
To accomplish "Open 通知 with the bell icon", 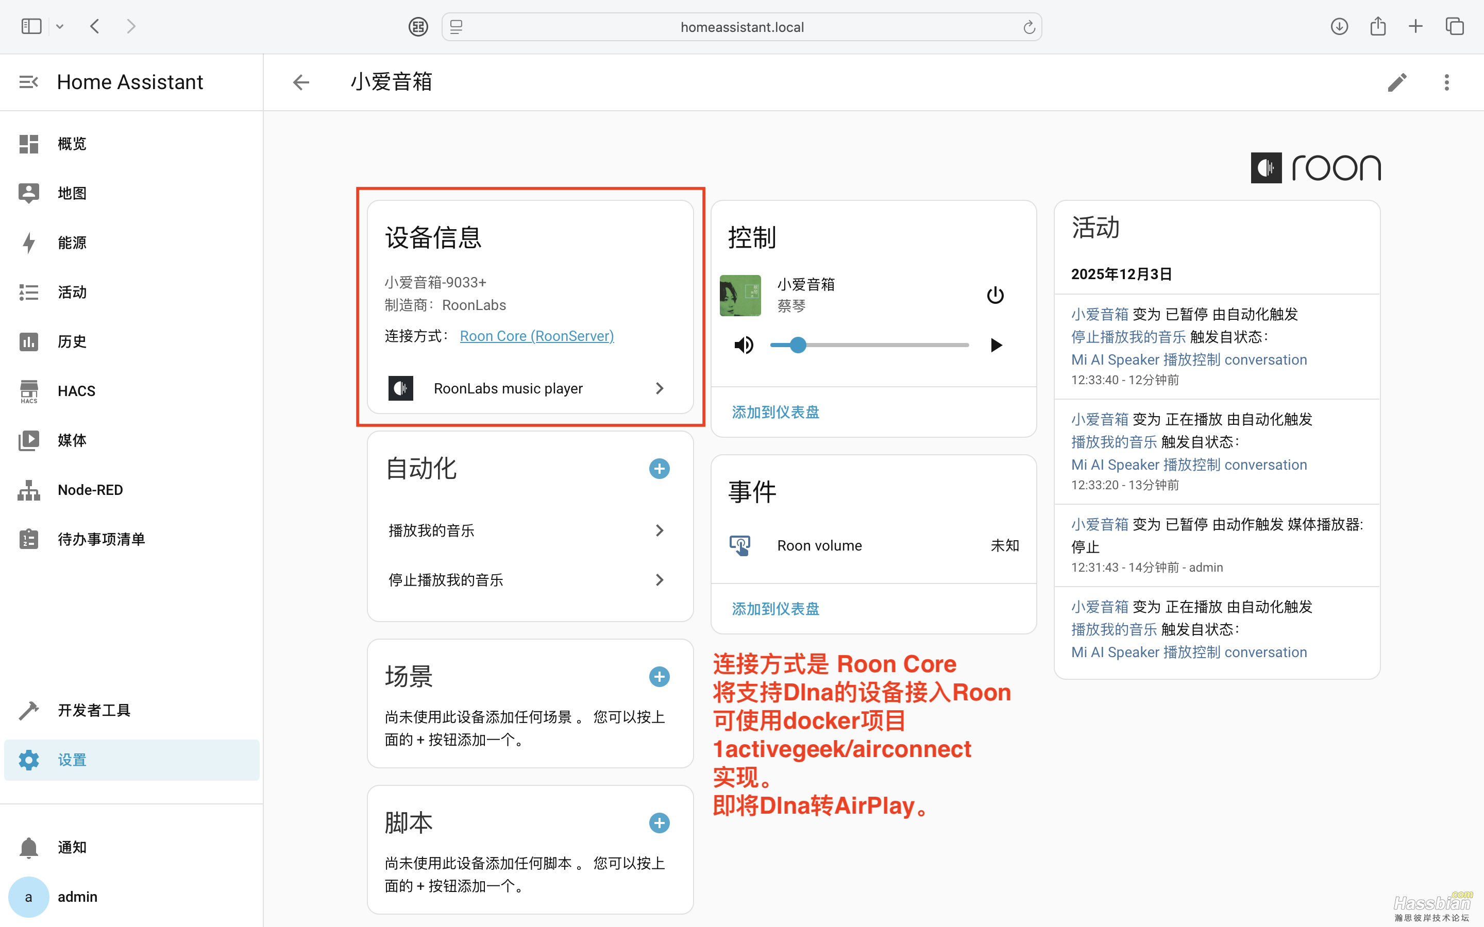I will point(29,847).
